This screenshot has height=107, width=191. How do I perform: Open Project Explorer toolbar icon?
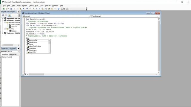[46, 9]
